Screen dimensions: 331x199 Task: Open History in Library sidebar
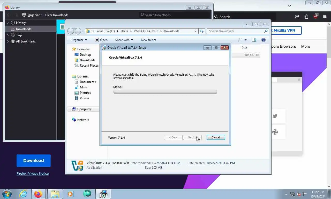[21, 23]
